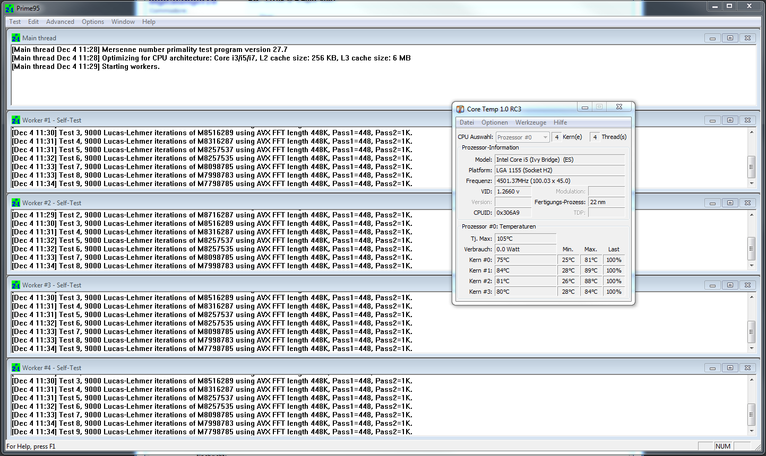
Task: Open the Hilfe menu in Core Temp
Action: (560, 122)
